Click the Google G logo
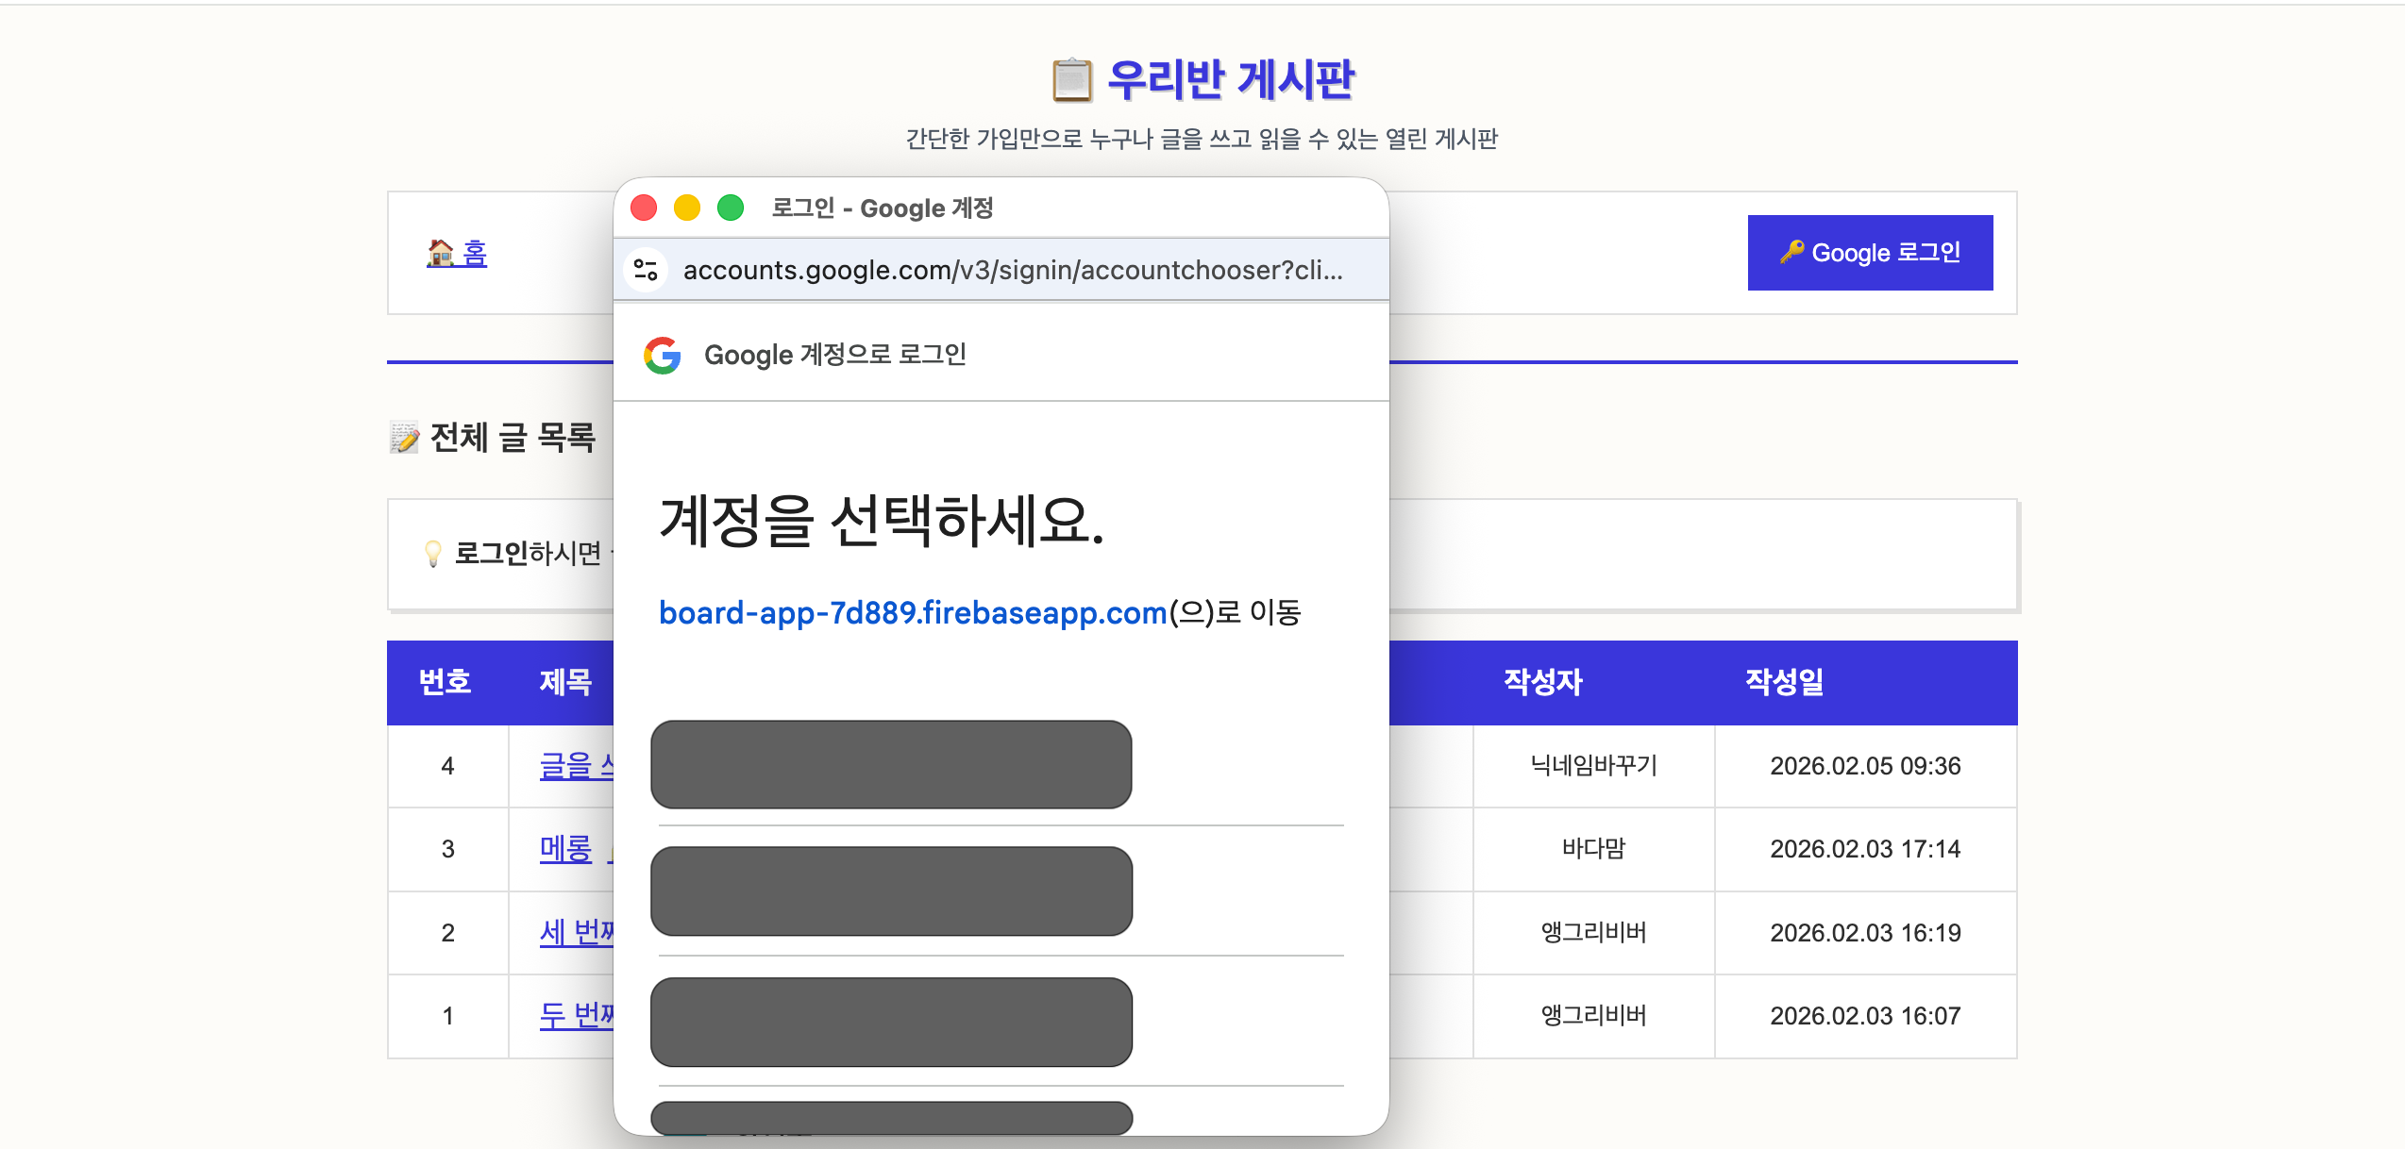 click(x=663, y=355)
